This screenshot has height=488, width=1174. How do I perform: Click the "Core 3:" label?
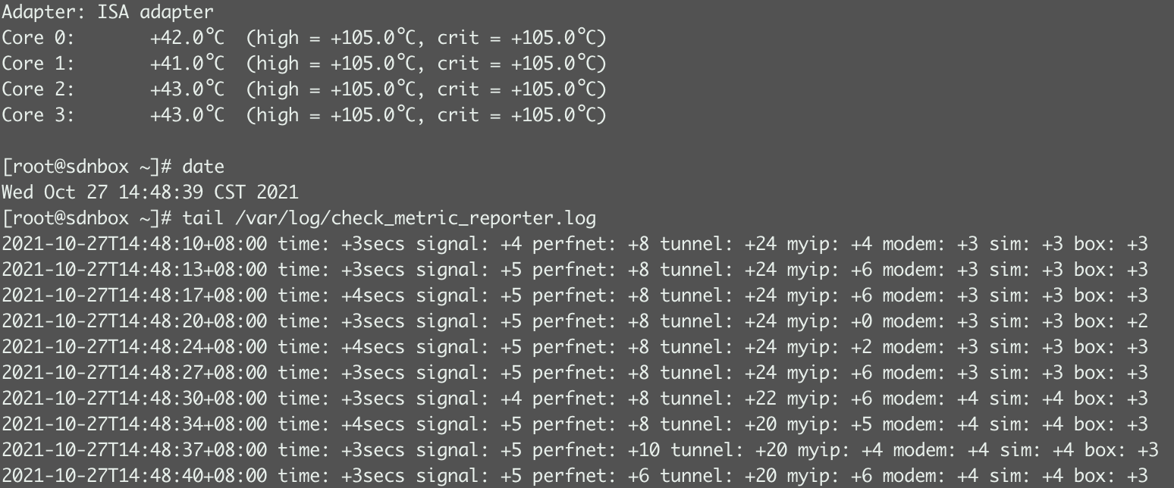click(38, 115)
